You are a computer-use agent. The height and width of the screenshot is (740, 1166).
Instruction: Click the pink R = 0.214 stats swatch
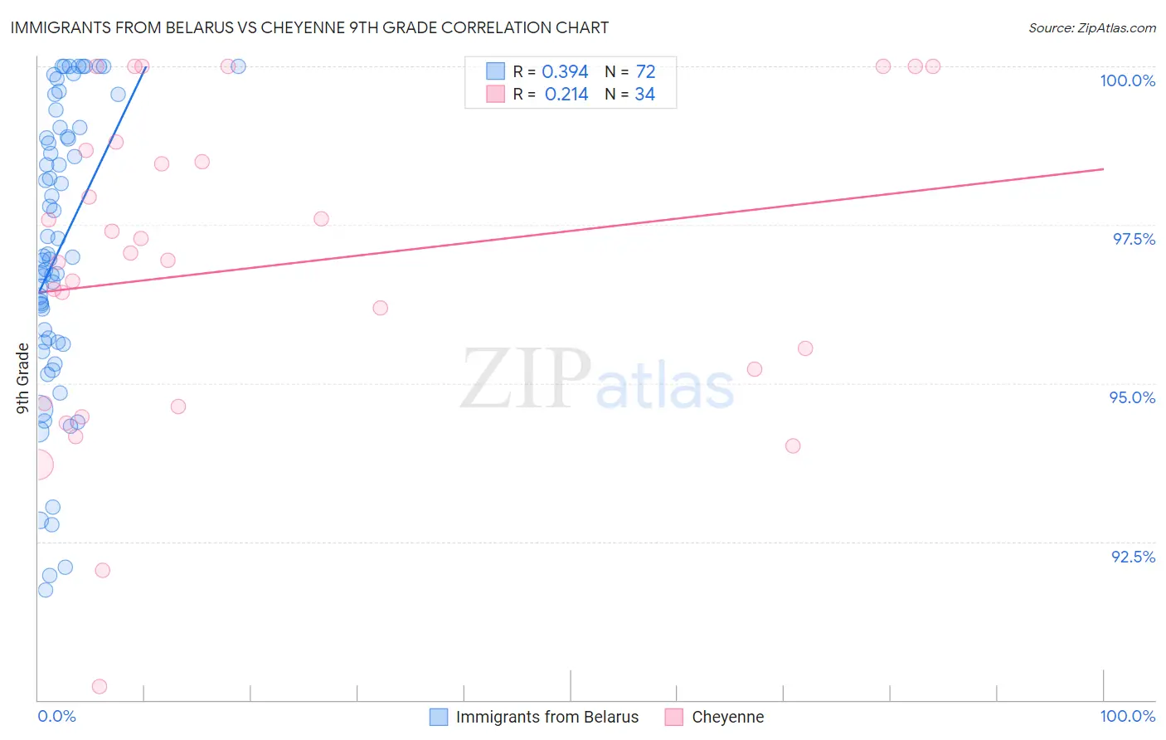tap(495, 94)
